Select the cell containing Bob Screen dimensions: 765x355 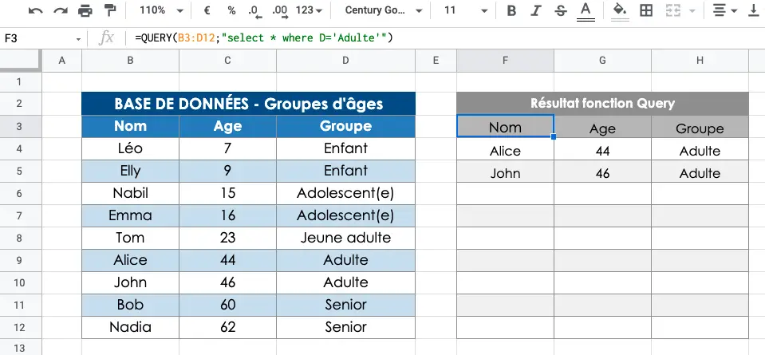130,305
